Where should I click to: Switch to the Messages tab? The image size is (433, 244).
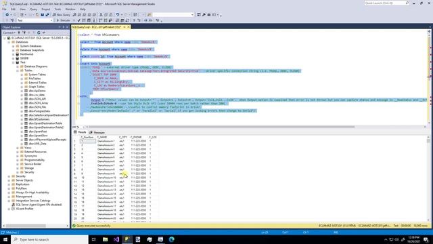pos(97,133)
